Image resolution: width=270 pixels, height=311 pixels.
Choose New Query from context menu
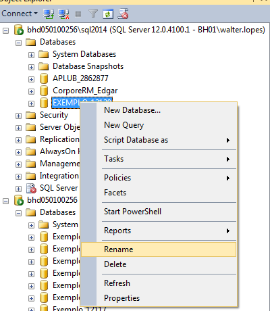tap(159, 125)
